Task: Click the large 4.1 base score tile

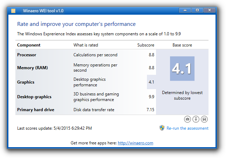Action: 182,69
